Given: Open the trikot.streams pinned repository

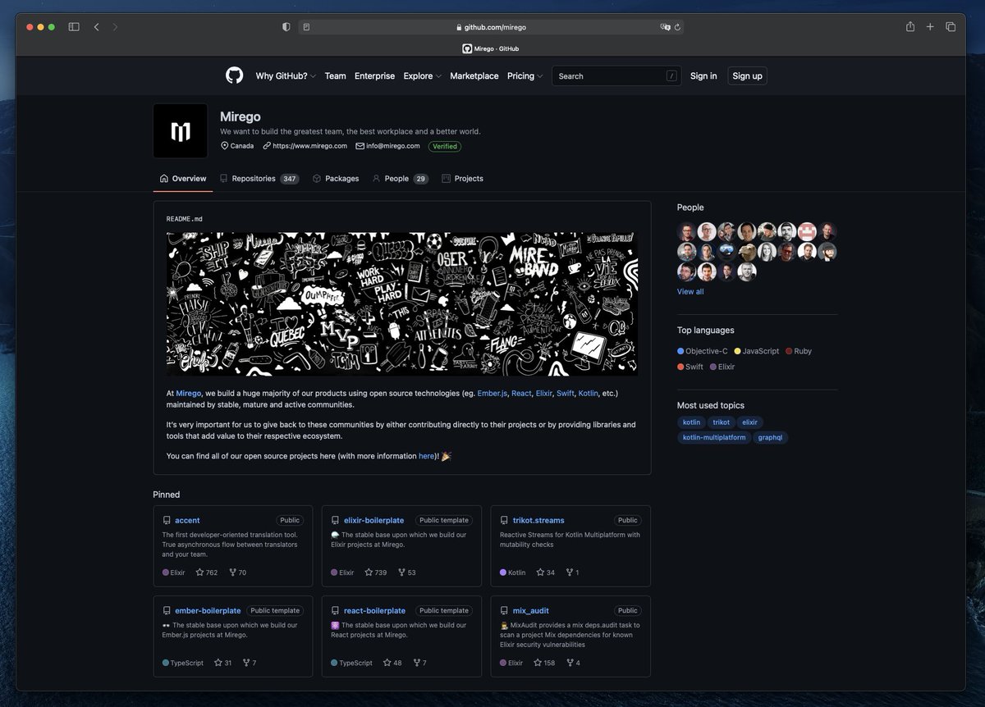Looking at the screenshot, I should click(538, 520).
